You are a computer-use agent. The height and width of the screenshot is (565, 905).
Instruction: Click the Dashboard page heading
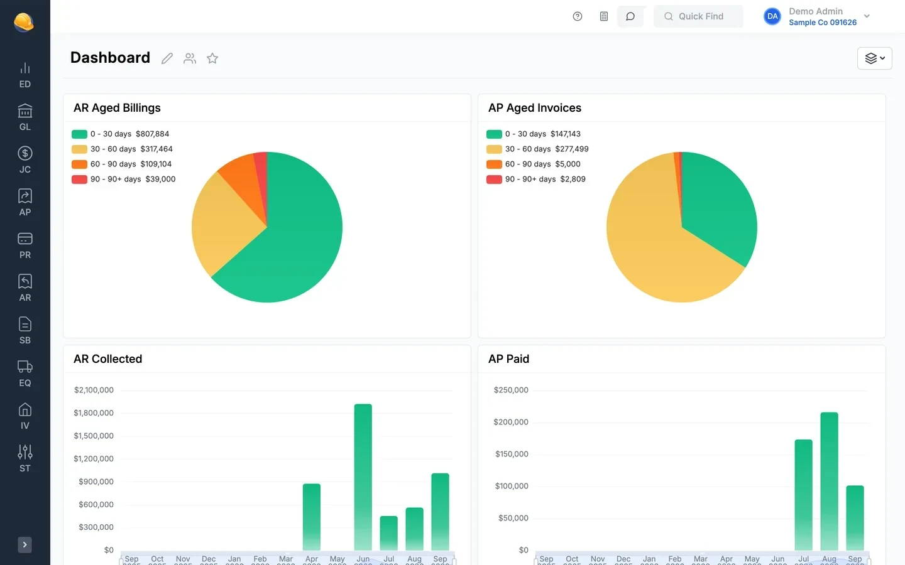110,58
